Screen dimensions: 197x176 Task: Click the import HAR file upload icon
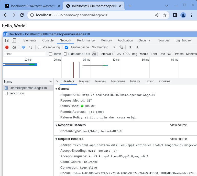[x=130, y=47]
